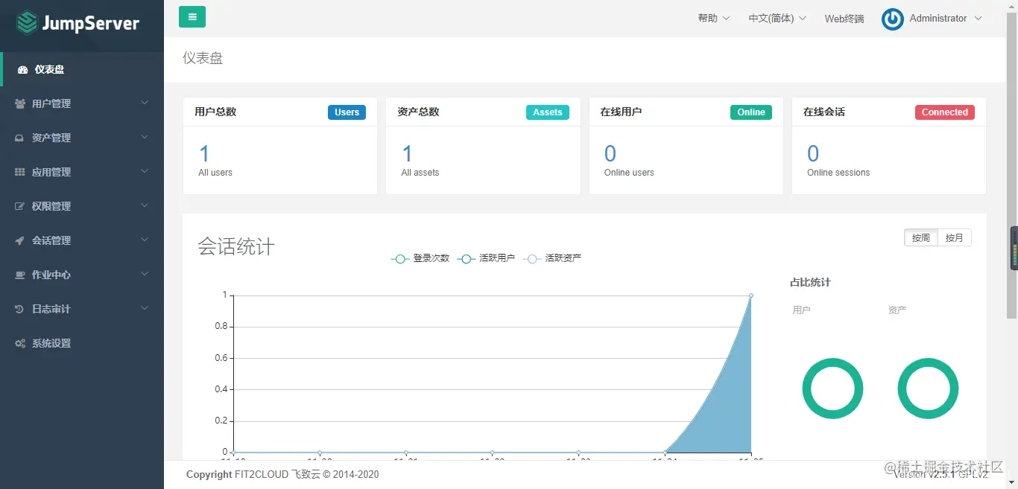Open 用户管理 menu item
This screenshot has width=1018, height=489.
click(82, 103)
